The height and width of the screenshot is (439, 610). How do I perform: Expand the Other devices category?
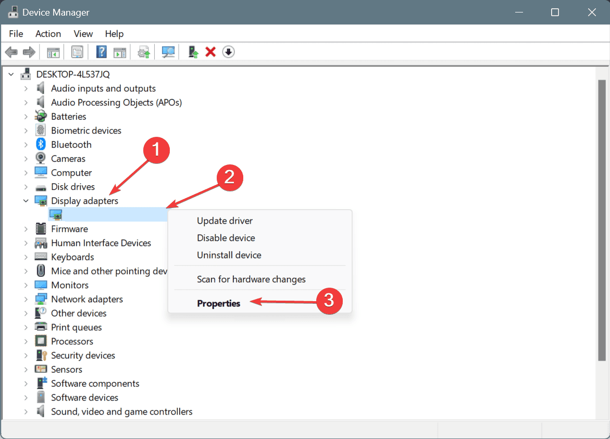[26, 313]
